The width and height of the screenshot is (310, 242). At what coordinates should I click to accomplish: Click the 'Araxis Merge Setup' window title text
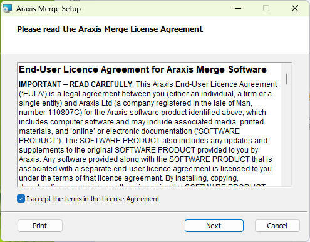pyautogui.click(x=48, y=9)
